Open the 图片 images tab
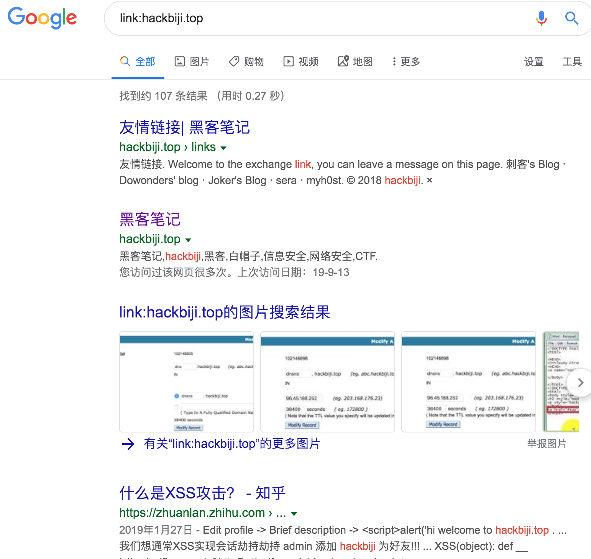591x559 pixels. (x=192, y=61)
